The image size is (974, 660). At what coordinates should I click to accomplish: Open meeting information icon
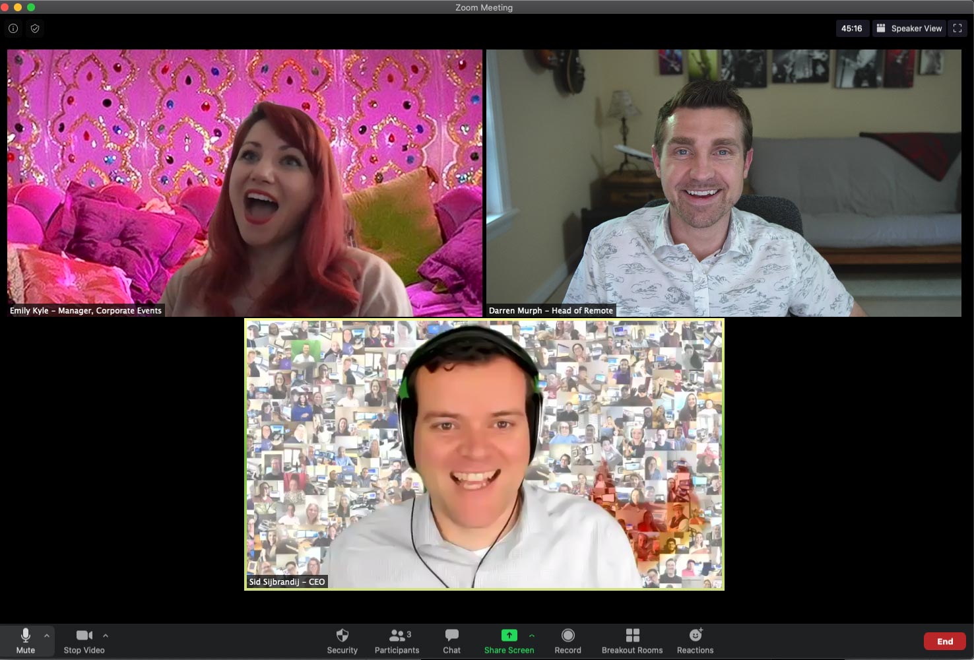(13, 28)
